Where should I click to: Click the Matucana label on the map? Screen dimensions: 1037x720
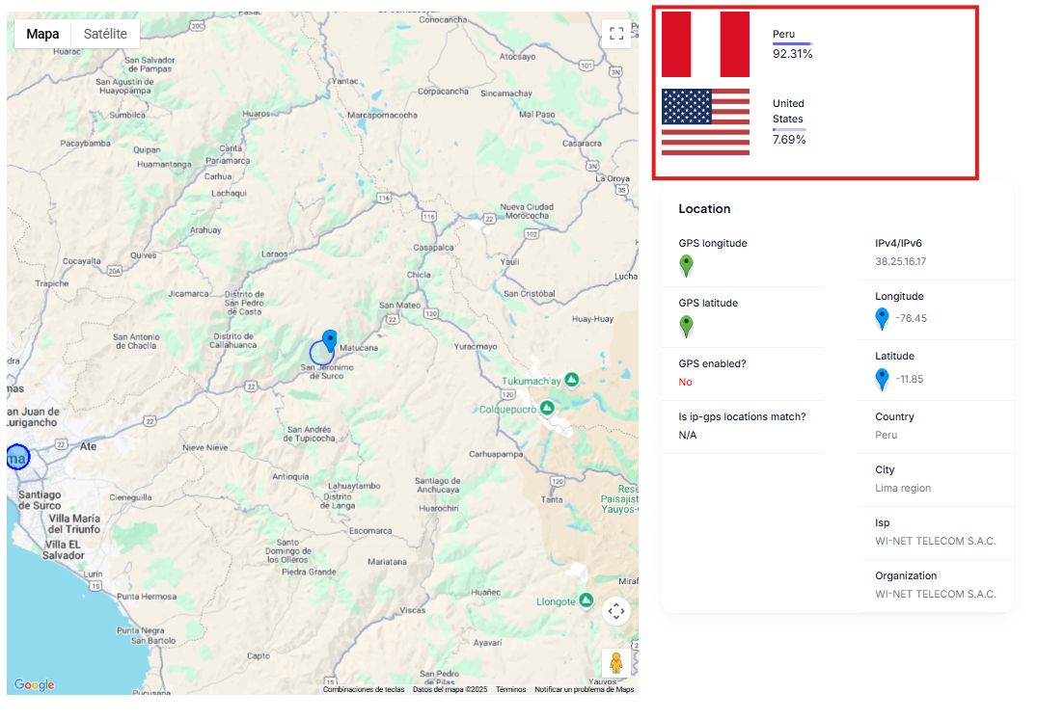pos(359,347)
